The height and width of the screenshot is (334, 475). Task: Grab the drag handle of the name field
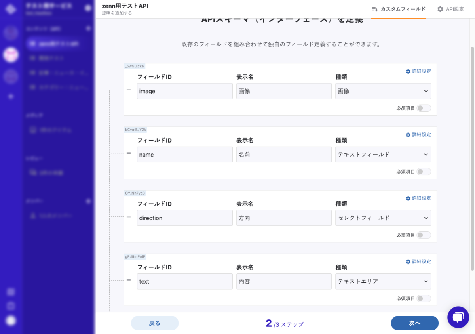[129, 153]
